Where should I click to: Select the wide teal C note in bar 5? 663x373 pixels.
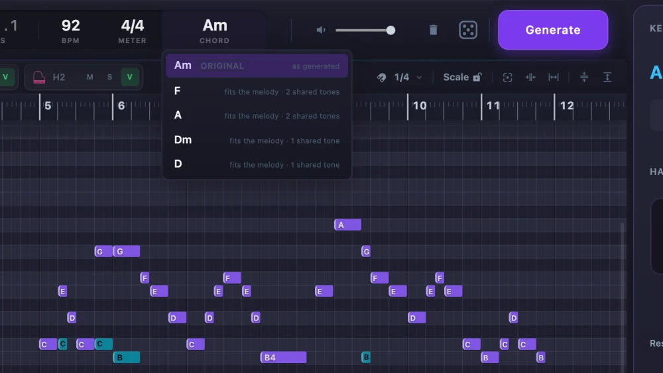[x=103, y=344]
